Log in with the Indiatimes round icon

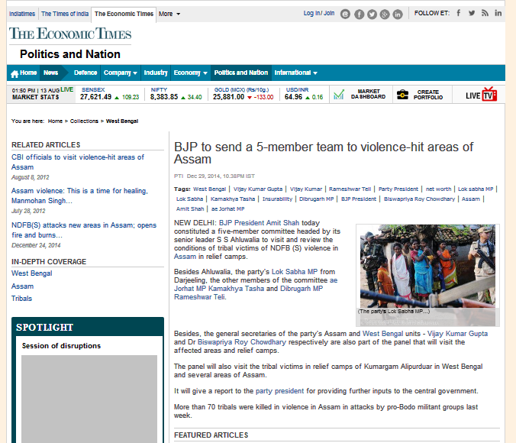tap(345, 15)
